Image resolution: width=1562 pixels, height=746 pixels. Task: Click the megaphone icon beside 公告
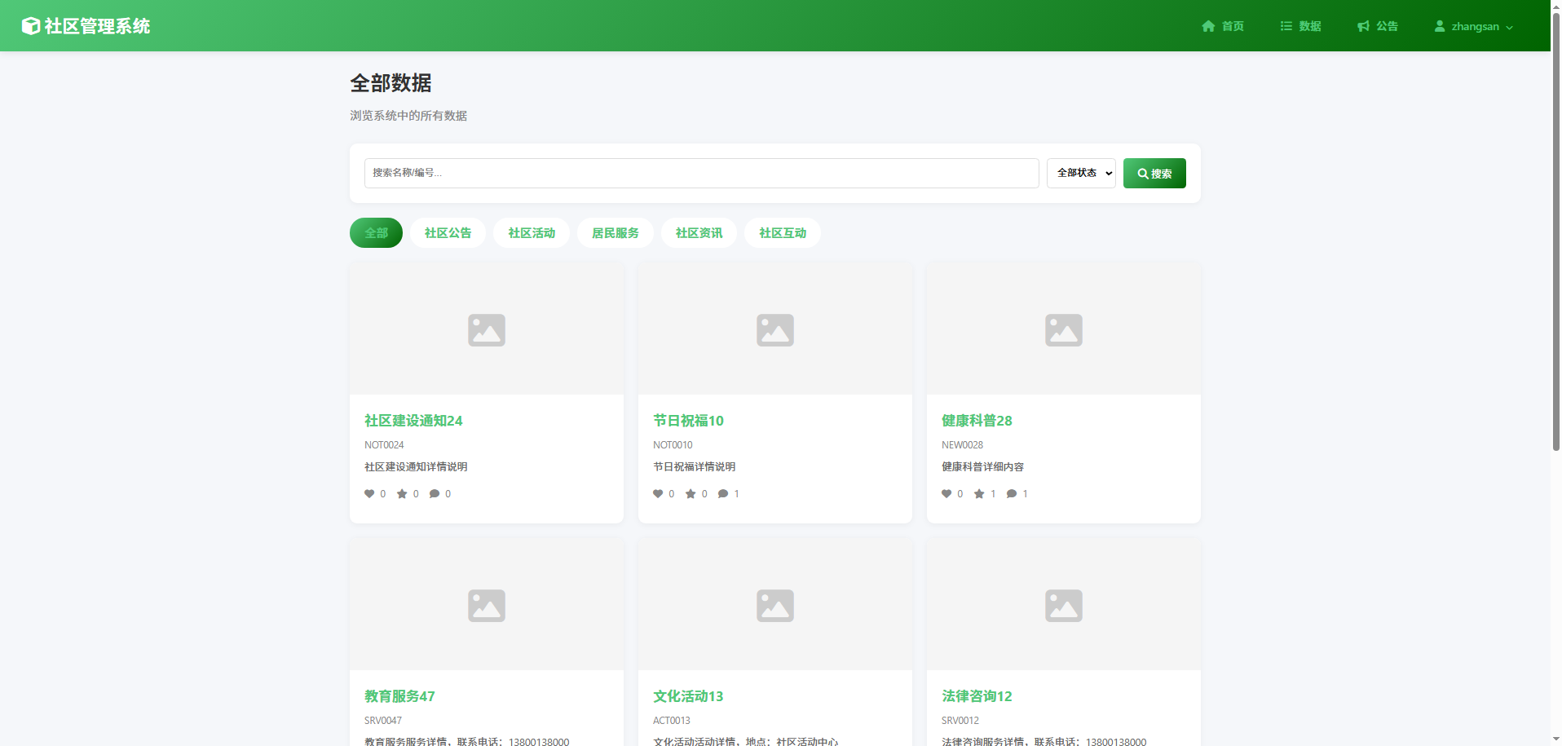[1363, 26]
